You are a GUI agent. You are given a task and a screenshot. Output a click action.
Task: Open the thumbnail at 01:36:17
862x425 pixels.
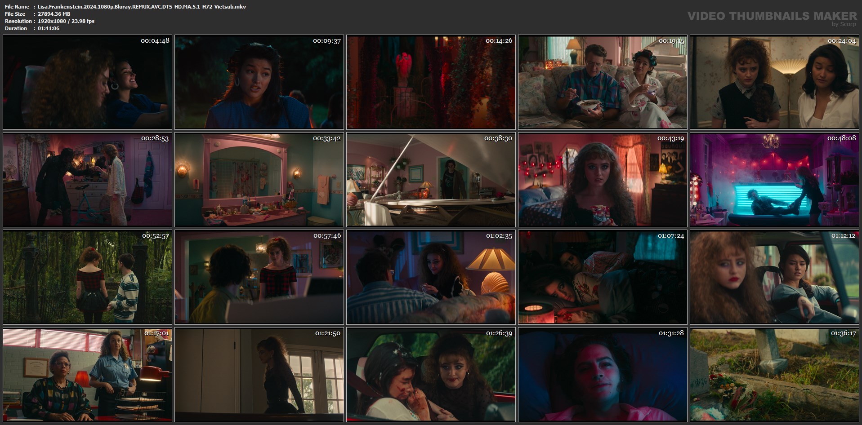point(774,375)
